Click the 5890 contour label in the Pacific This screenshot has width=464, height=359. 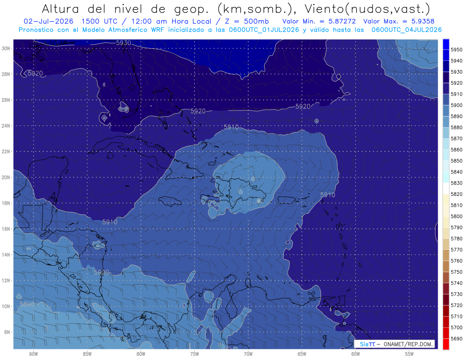[27, 304]
